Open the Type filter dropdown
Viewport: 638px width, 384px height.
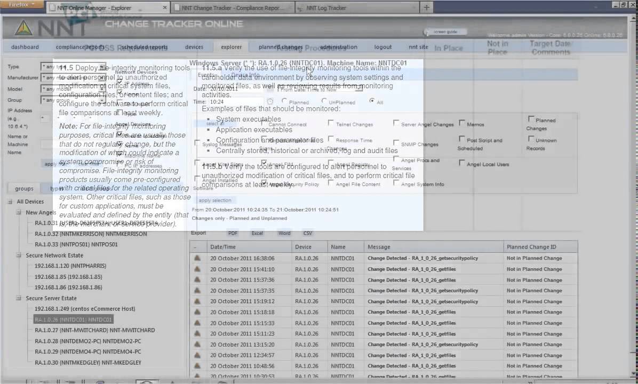point(73,66)
